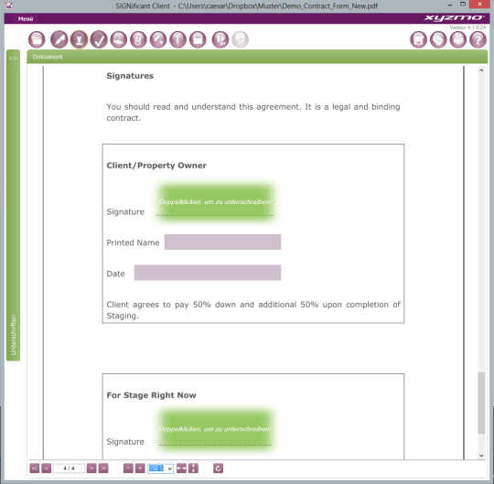
Task: Open help with question mark icon
Action: coord(478,39)
